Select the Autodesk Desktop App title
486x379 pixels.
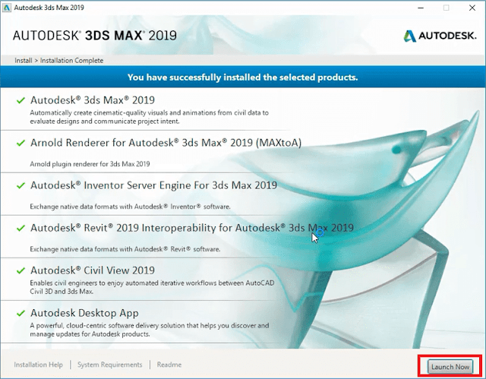(84, 314)
